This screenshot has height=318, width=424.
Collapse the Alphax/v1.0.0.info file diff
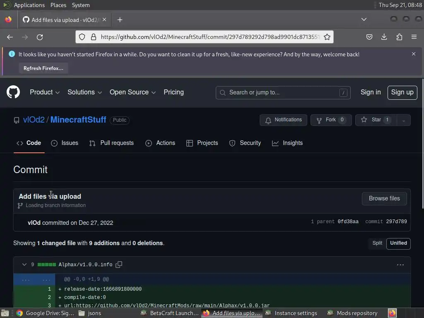[x=24, y=265]
